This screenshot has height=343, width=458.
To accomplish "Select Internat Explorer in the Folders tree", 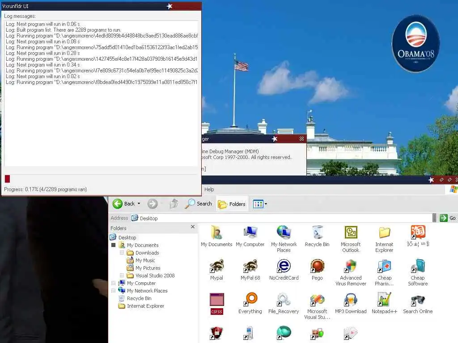I will (145, 305).
